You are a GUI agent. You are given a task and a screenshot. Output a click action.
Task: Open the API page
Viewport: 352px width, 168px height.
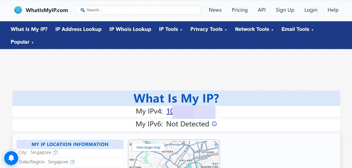tap(262, 10)
